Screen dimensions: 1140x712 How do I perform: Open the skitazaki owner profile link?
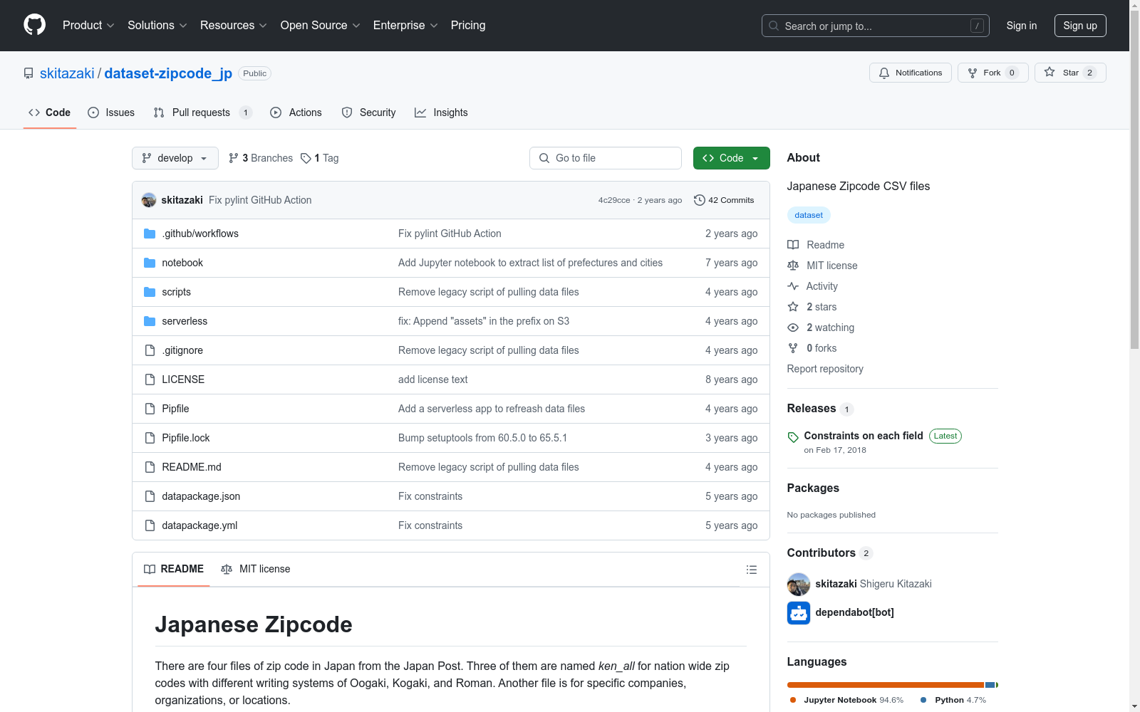[67, 73]
